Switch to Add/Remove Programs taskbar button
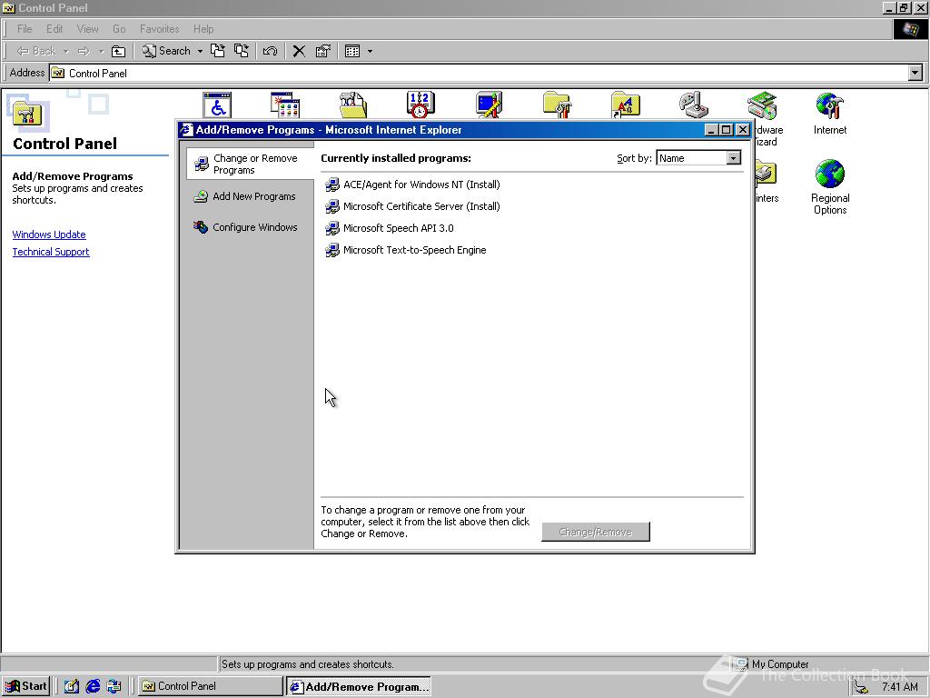 [358, 686]
